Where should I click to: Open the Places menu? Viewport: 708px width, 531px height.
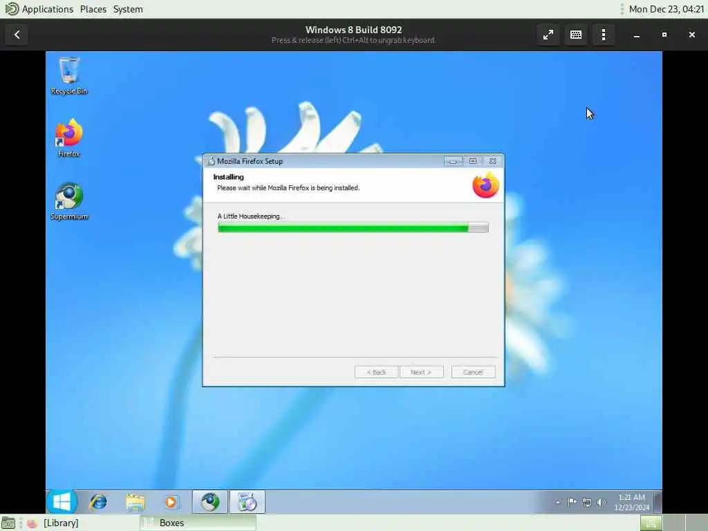[x=93, y=9]
